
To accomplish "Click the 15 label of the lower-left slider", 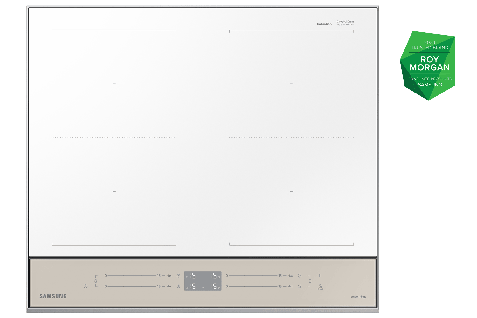I will coord(159,287).
